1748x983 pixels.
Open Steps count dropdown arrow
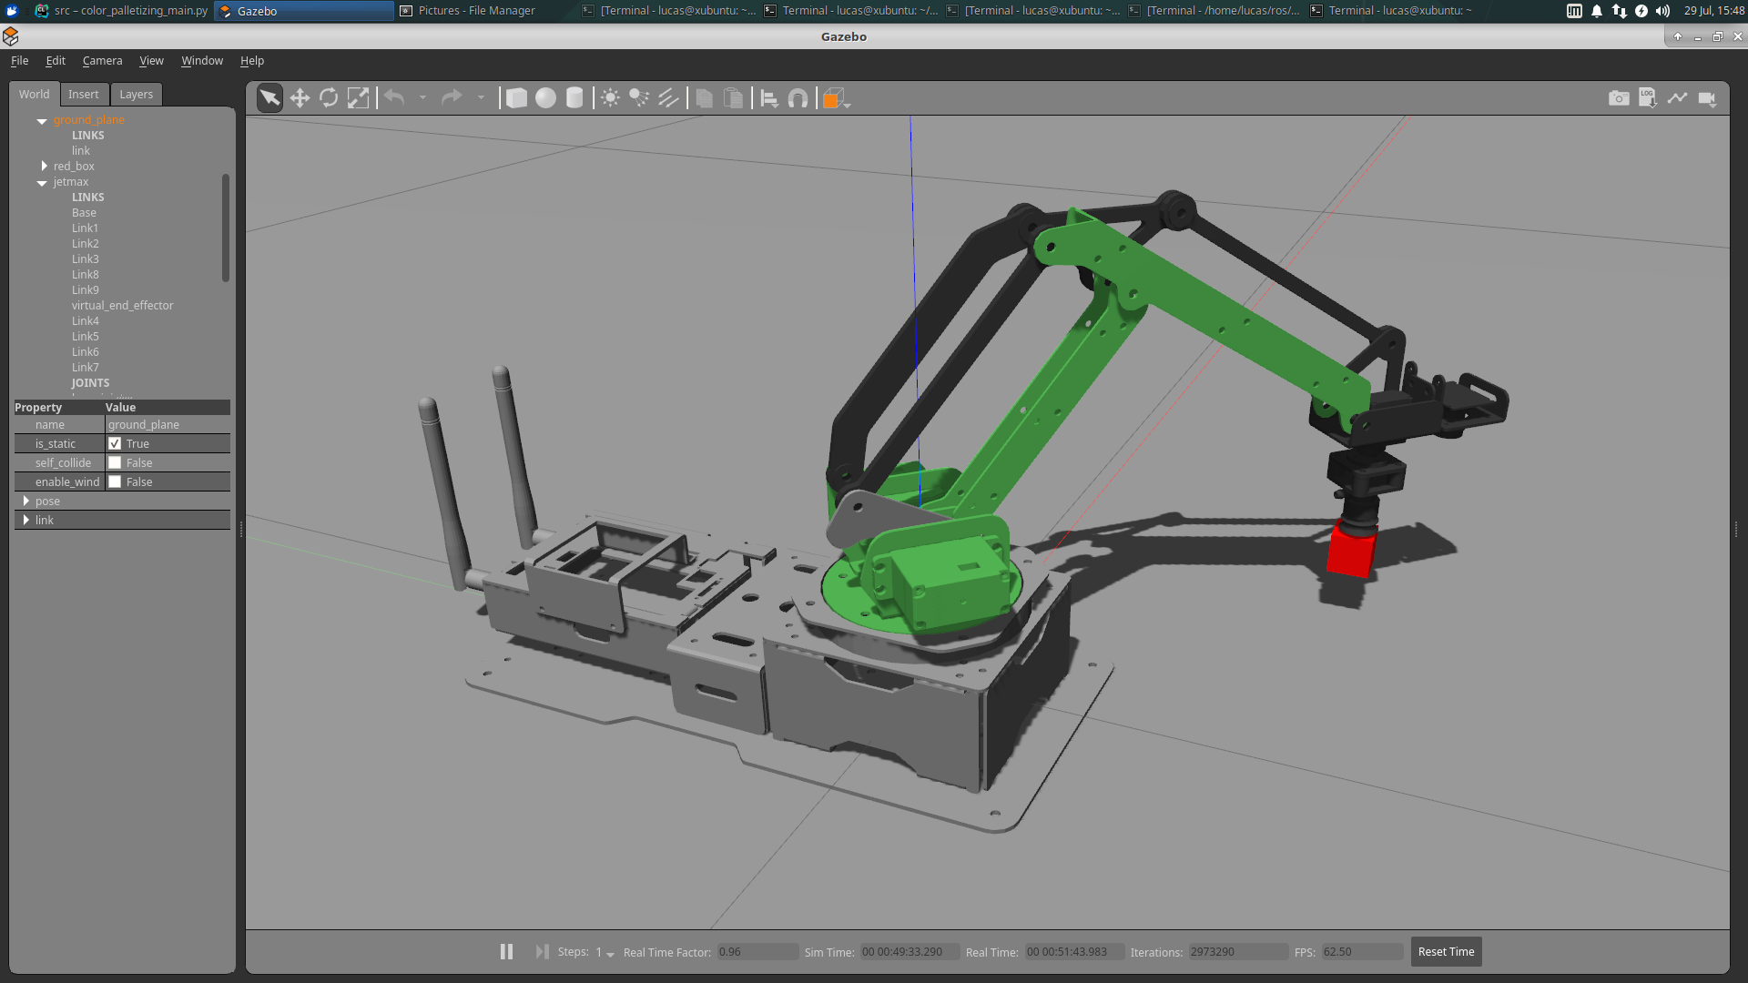tap(610, 954)
